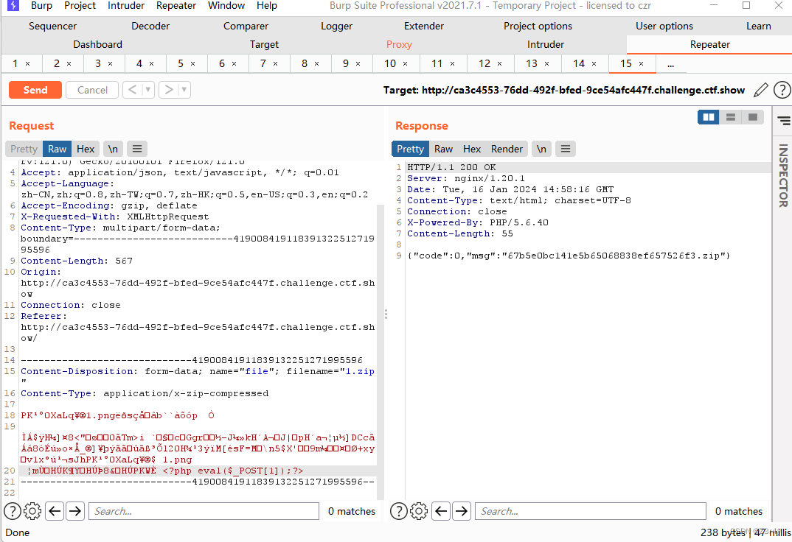Open response search settings gear
792x542 pixels.
(419, 511)
